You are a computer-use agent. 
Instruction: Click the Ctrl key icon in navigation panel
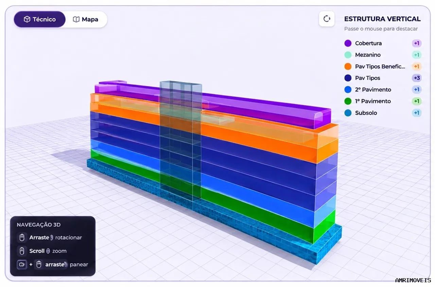pyautogui.click(x=22, y=264)
